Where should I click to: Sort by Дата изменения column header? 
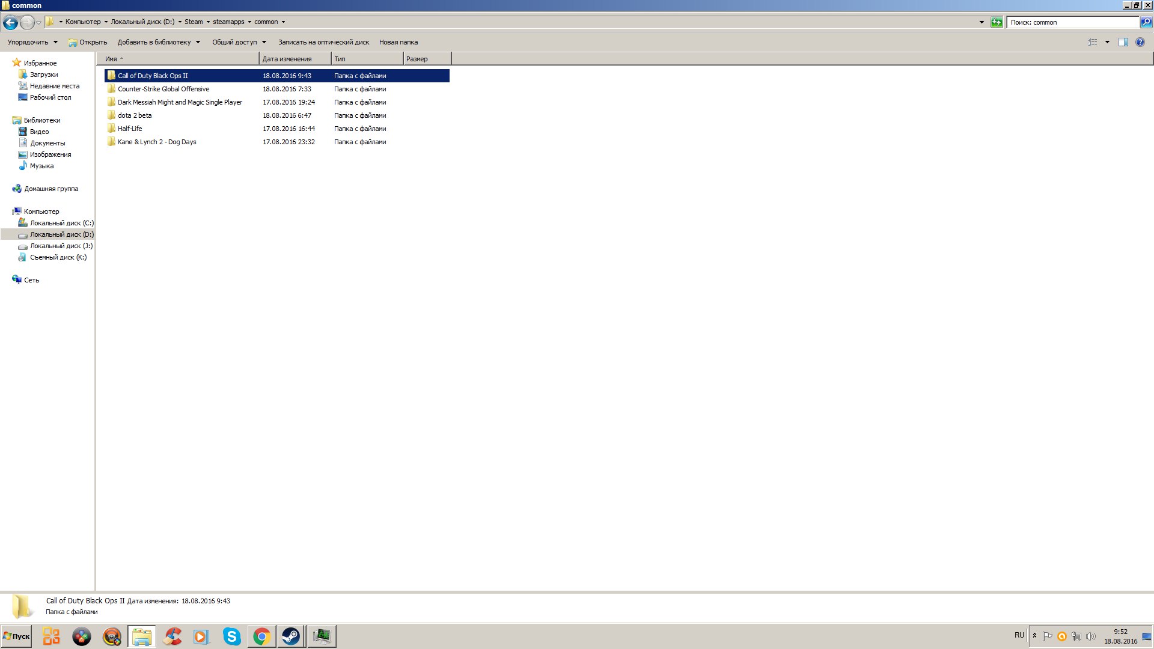pos(295,59)
